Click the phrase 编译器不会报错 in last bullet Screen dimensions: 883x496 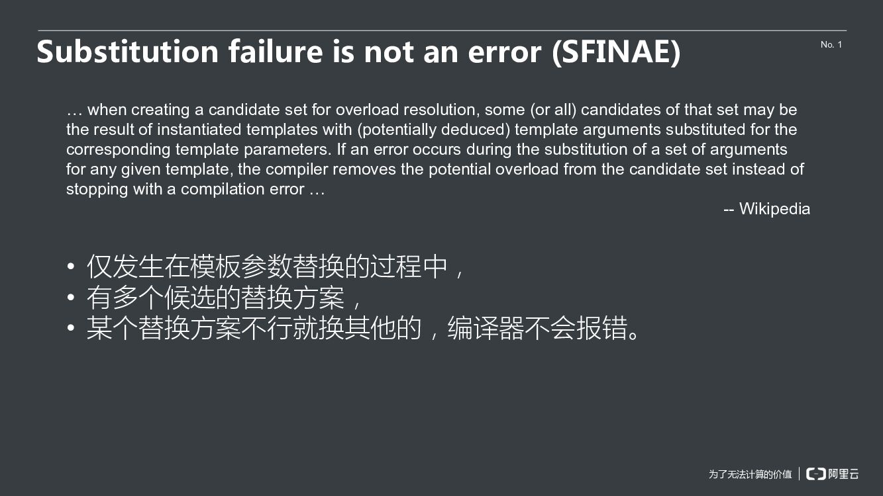coord(543,328)
